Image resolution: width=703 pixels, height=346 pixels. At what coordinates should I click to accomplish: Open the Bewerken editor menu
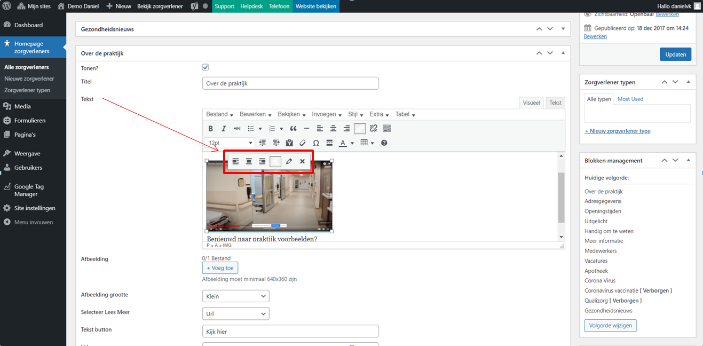(x=255, y=114)
